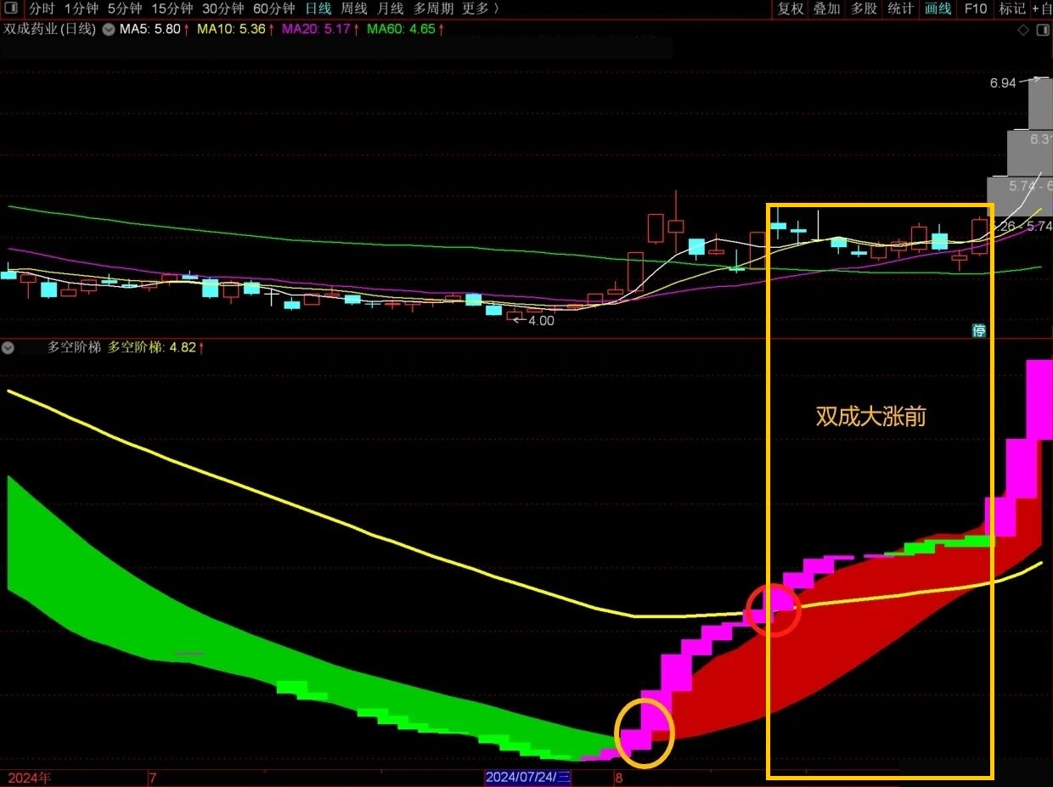Select the 60分钟 period tab
1053x787 pixels.
pos(274,8)
